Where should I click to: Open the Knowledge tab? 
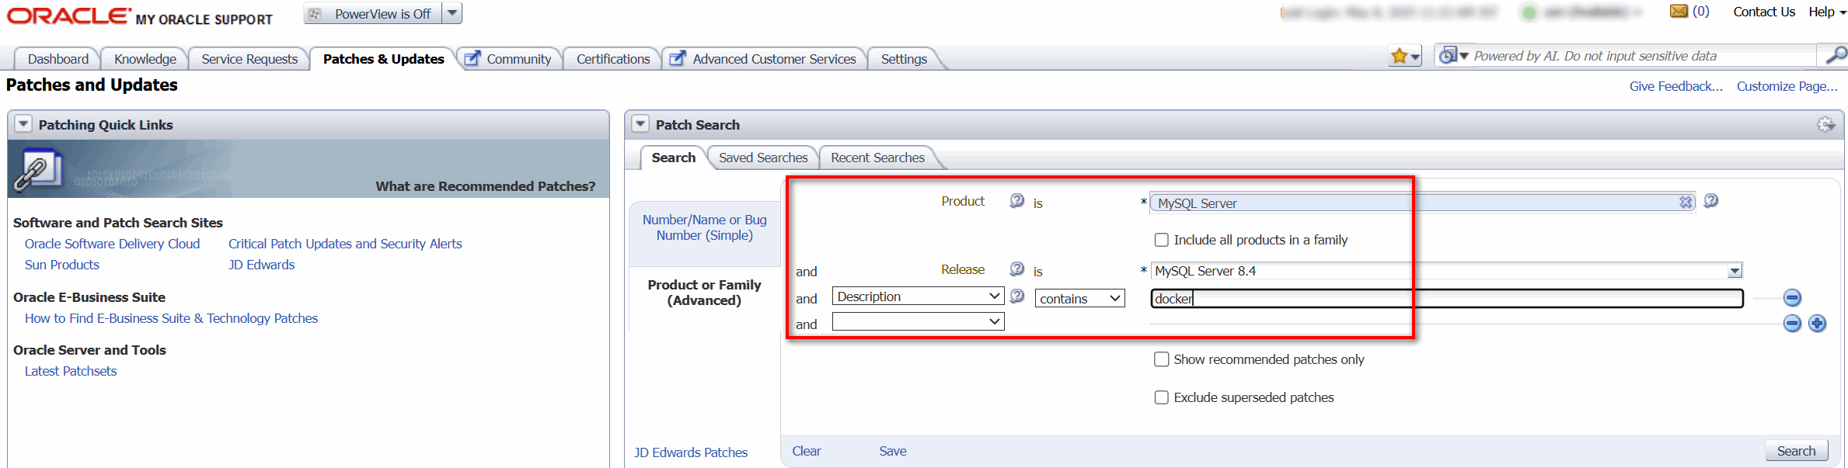145,59
